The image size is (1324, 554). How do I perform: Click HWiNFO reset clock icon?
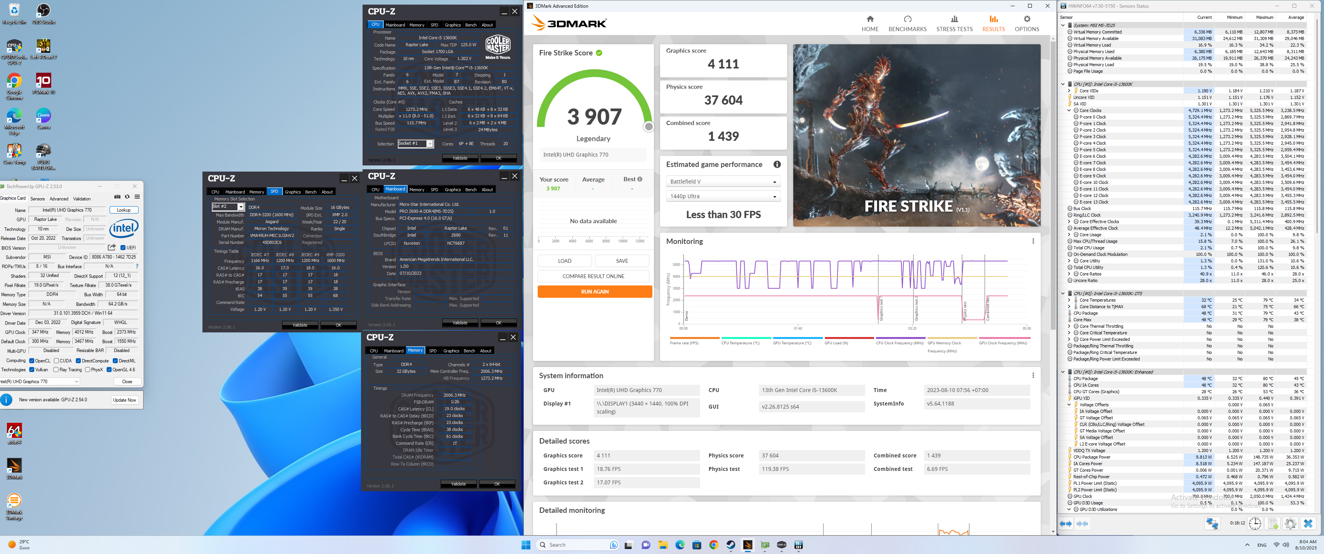coord(1255,524)
